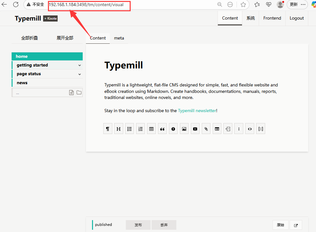
Task: Click the circled ellipsis in the address bar
Action: click(230, 4)
